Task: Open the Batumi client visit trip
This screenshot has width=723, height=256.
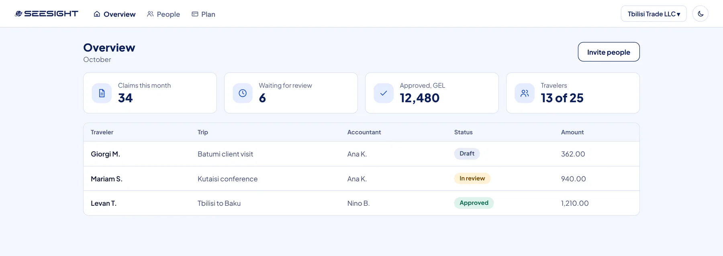Action: click(225, 154)
